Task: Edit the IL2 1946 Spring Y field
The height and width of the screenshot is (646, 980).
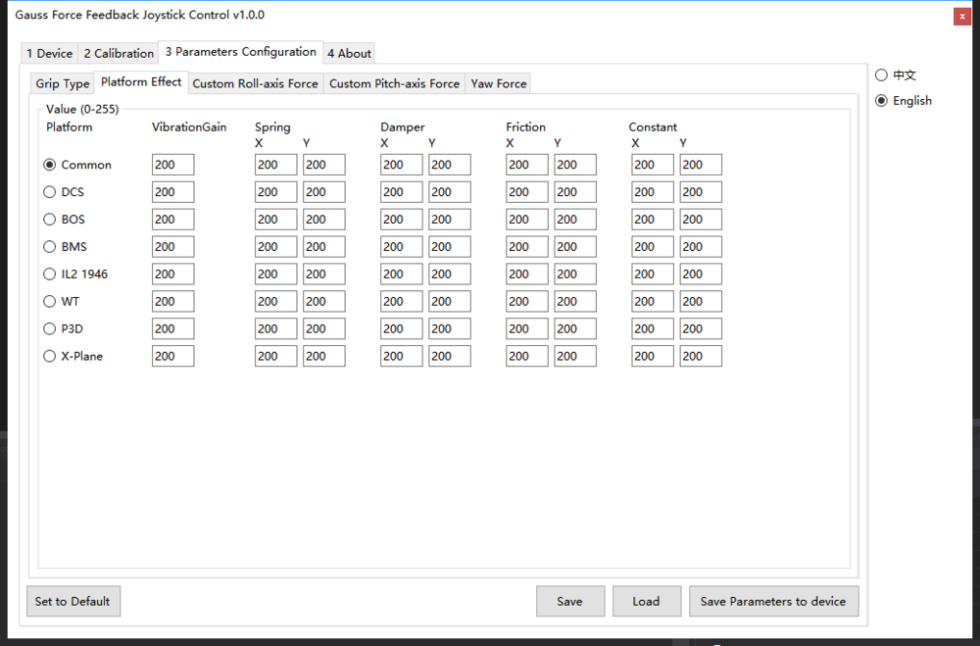Action: [323, 273]
